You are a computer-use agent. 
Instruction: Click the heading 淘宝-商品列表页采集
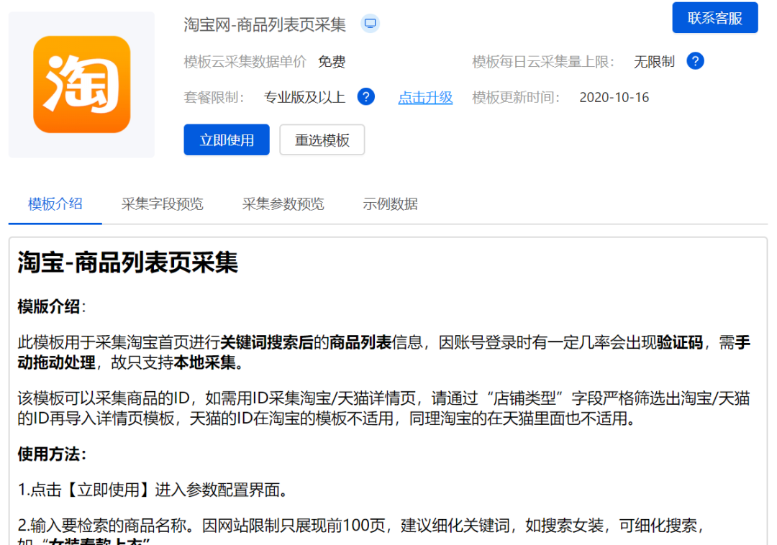(x=128, y=262)
